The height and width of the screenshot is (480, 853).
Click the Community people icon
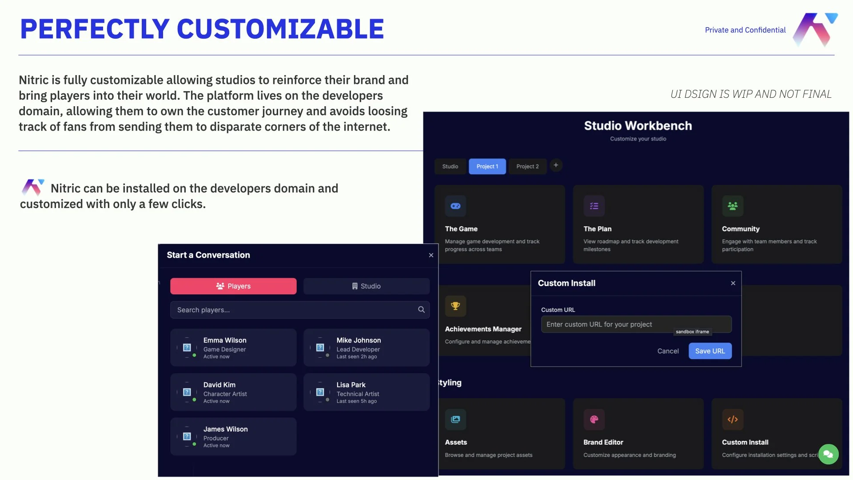point(733,206)
